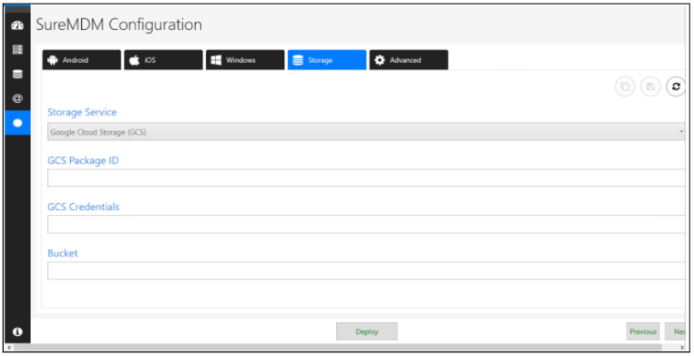This screenshot has height=356, width=694.
Task: Open the info icon in the sidebar
Action: click(x=17, y=331)
